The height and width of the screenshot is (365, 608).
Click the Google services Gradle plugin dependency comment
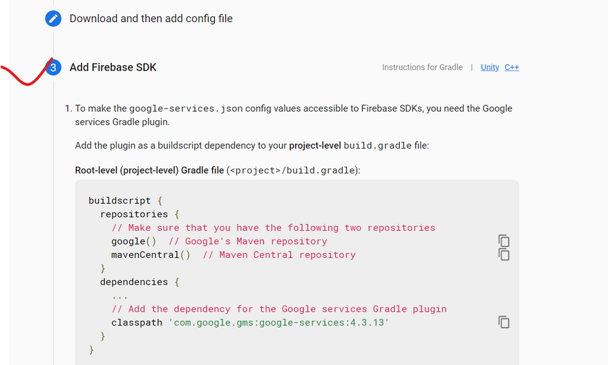point(278,309)
